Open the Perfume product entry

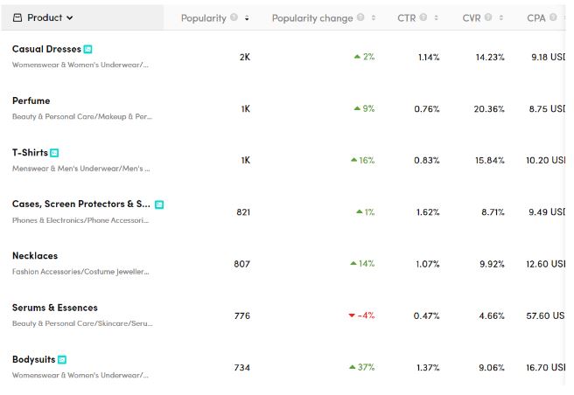coord(31,101)
